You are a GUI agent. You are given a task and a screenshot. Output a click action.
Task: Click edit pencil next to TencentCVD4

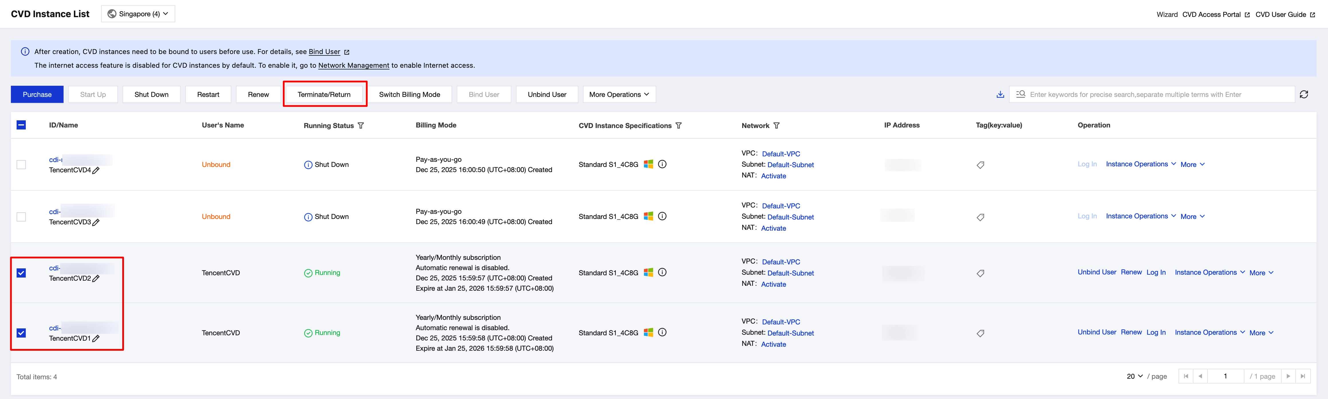pos(96,170)
